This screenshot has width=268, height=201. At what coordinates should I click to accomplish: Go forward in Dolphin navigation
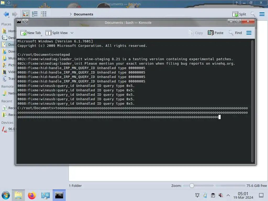tap(15, 14)
